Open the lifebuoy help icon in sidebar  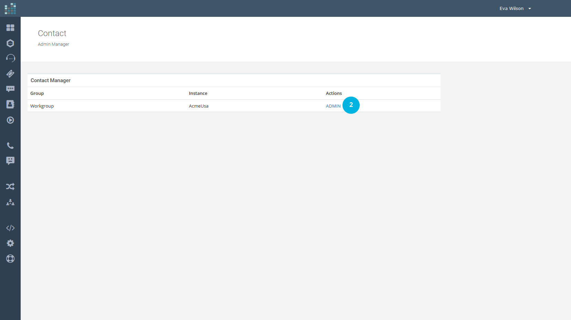pyautogui.click(x=10, y=259)
